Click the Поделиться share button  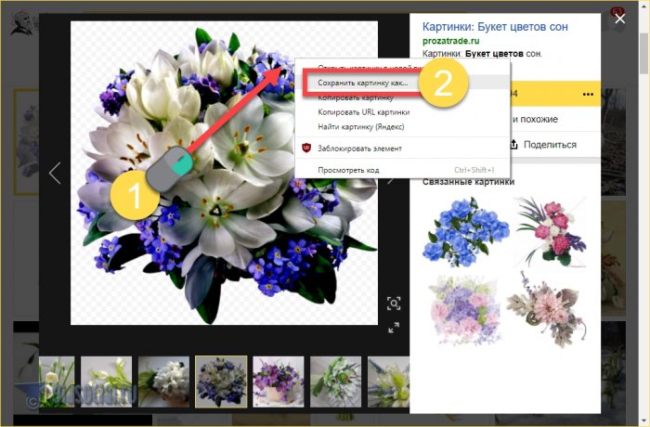pyautogui.click(x=549, y=144)
